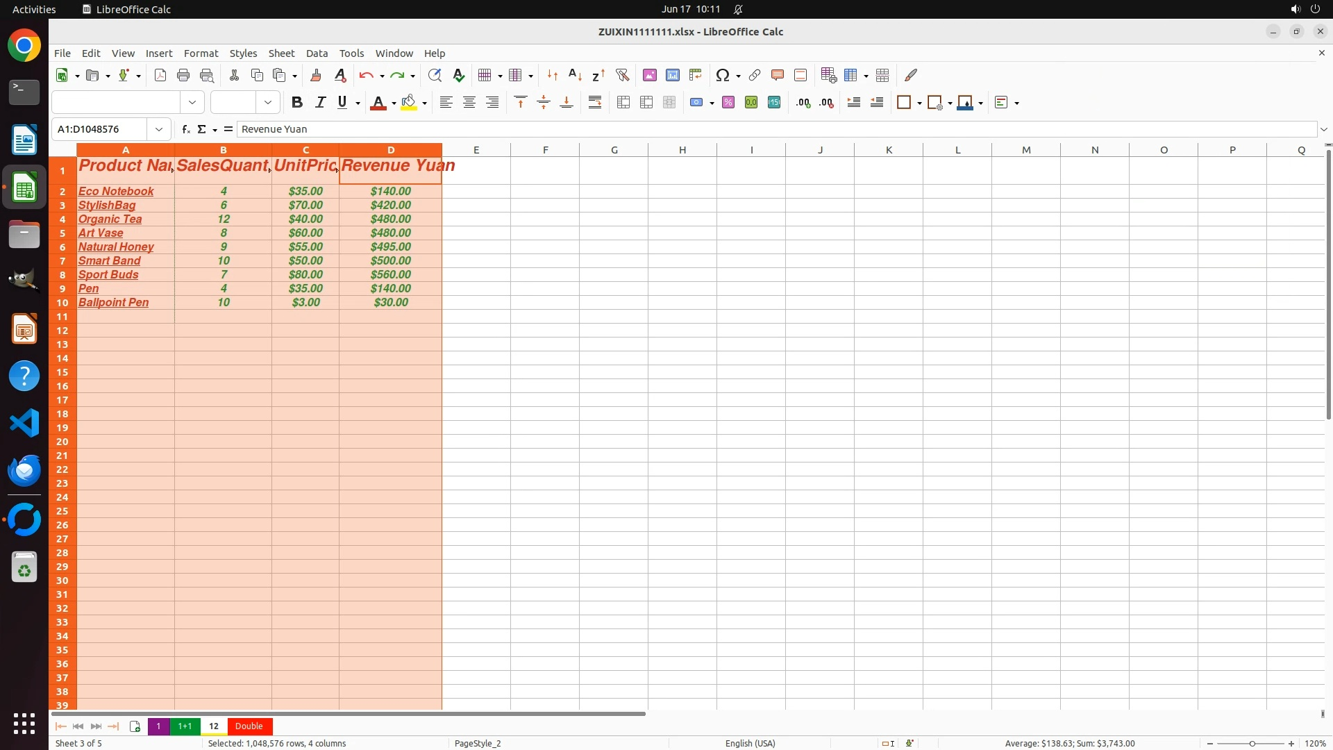
Task: Expand the Font Name dropdown
Action: 192,103
